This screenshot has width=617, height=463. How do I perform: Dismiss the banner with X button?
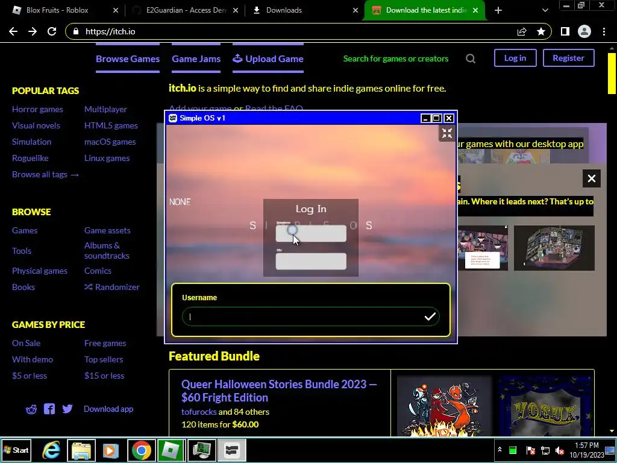coord(592,178)
